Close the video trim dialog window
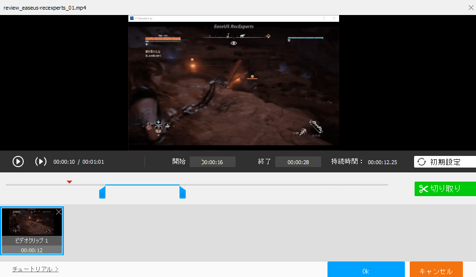 471,8
